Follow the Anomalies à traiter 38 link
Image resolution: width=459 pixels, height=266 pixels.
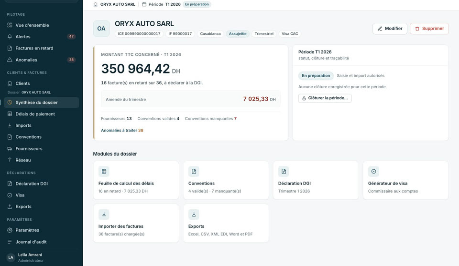point(122,130)
